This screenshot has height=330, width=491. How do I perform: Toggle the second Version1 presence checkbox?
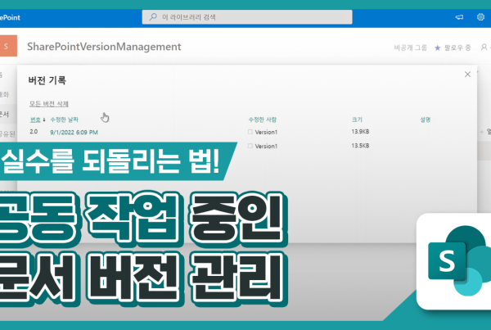coord(250,146)
